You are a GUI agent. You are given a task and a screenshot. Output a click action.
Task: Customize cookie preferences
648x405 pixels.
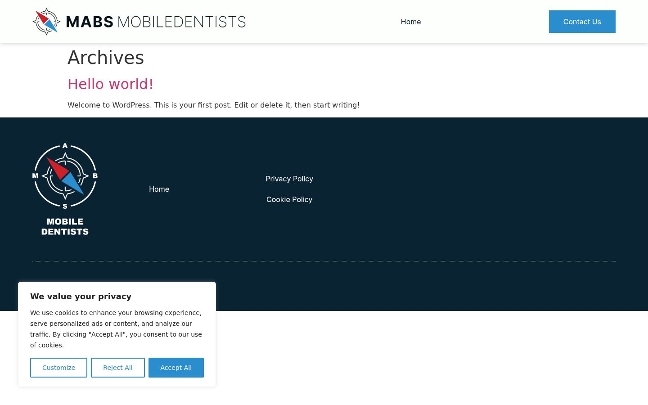(x=58, y=368)
